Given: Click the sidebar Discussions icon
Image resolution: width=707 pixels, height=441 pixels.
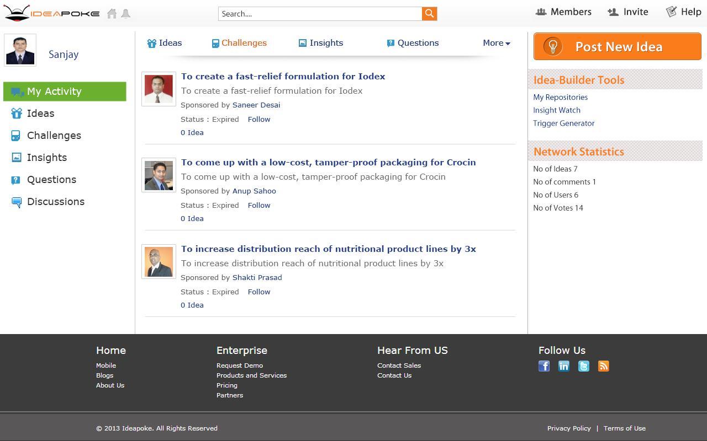Looking at the screenshot, I should click(x=17, y=202).
